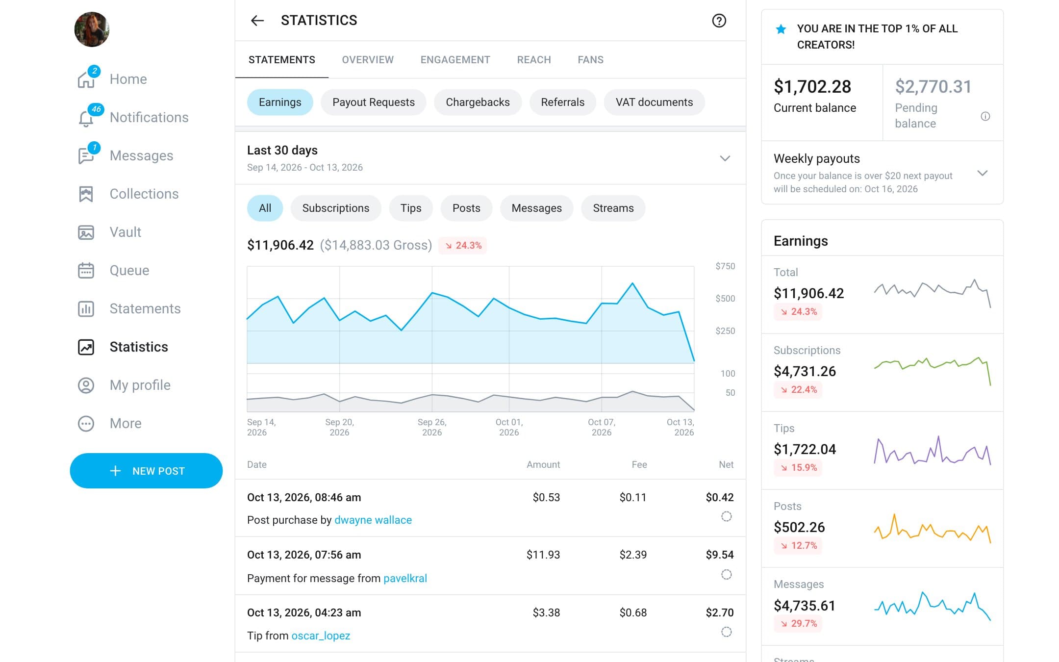The image size is (1059, 662).
Task: Select the Earnings filter pill
Action: [280, 102]
